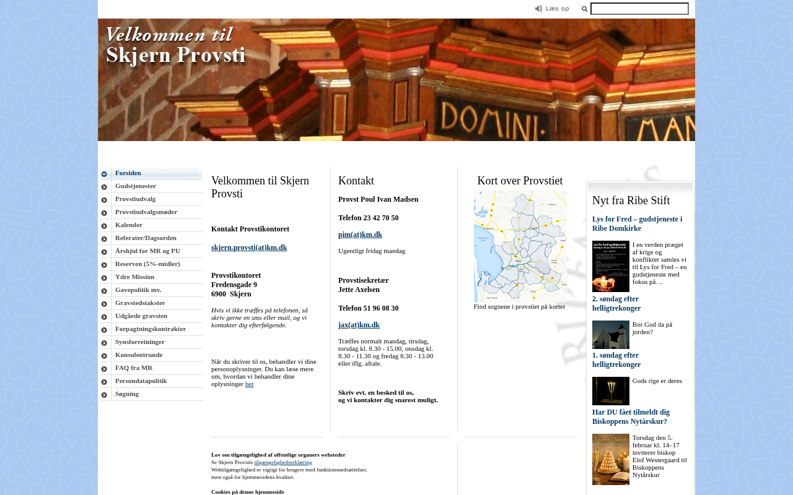The height and width of the screenshot is (495, 793).
Task: Click the bullet icon beside Konsulentrunde
Action: pyautogui.click(x=104, y=356)
